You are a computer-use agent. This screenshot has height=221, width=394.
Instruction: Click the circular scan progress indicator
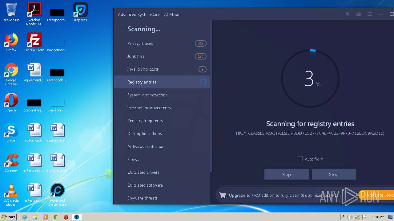point(310,79)
